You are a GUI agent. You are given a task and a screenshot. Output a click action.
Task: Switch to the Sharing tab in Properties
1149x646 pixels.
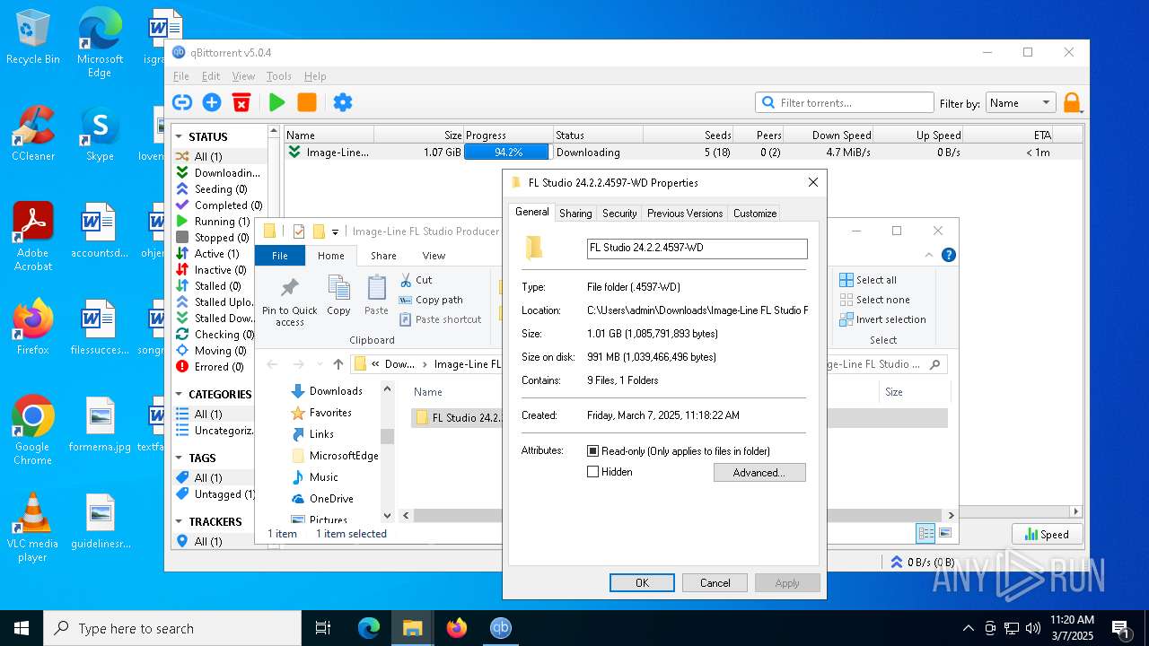tap(575, 214)
